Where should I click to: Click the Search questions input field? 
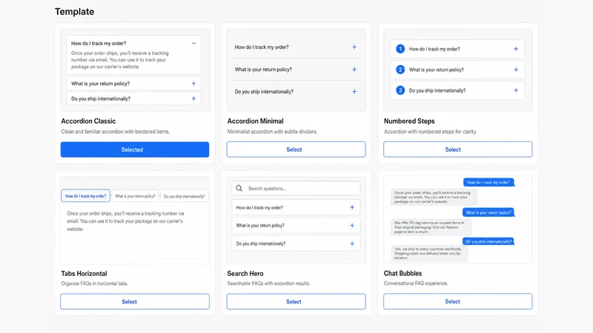[296, 188]
